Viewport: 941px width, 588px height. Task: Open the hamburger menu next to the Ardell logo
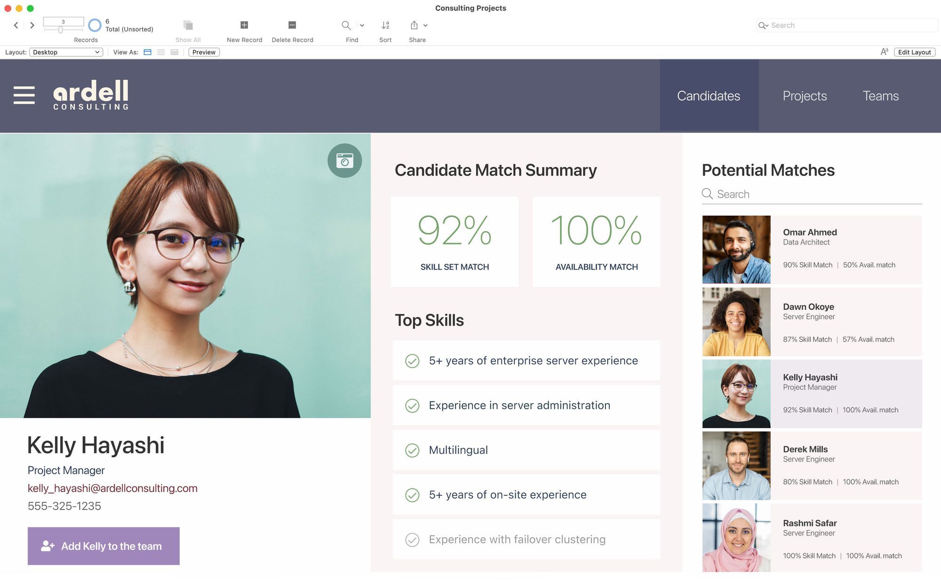click(24, 95)
